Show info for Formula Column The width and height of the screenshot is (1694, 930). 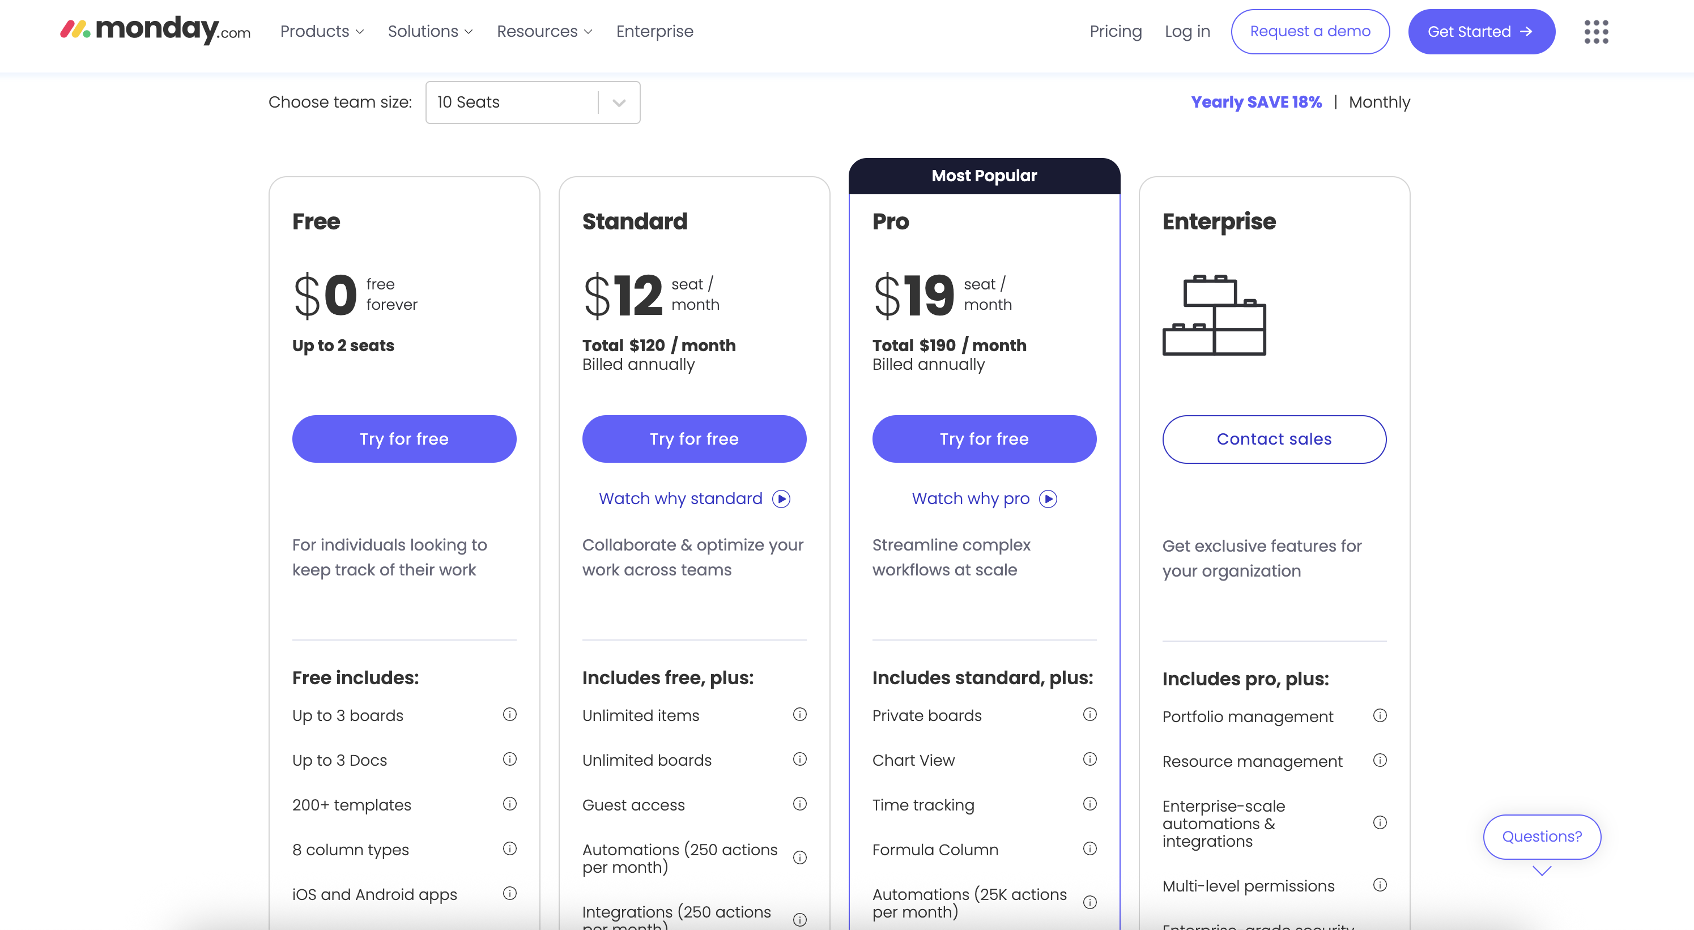(1089, 848)
